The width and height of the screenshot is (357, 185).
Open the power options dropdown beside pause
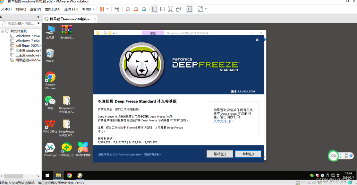107,9
